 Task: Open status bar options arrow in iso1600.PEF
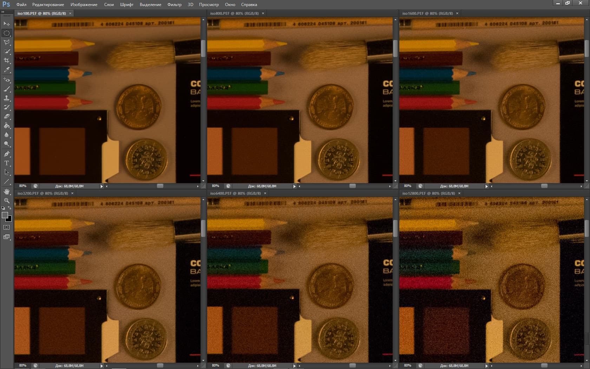[487, 186]
